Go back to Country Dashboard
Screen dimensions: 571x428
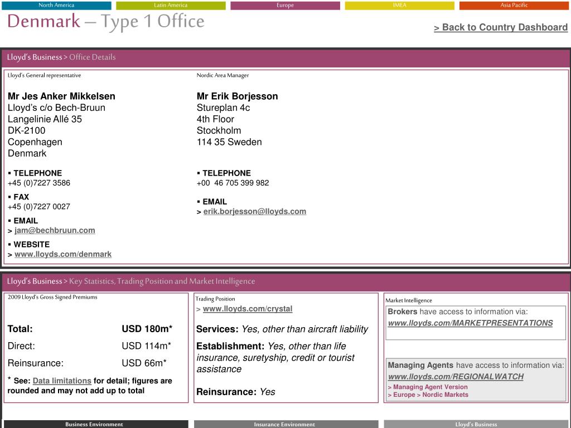pyautogui.click(x=501, y=27)
